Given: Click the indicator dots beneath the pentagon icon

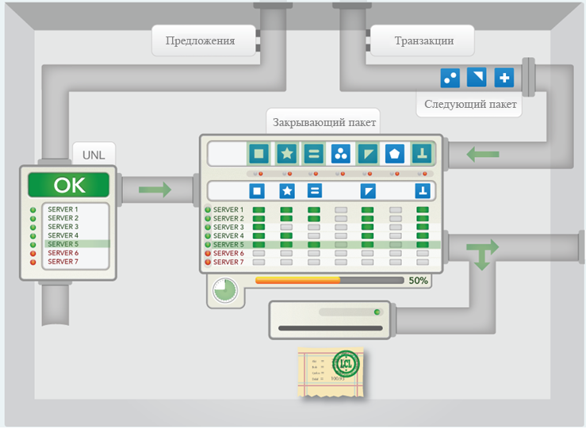Looking at the screenshot, I should click(395, 174).
